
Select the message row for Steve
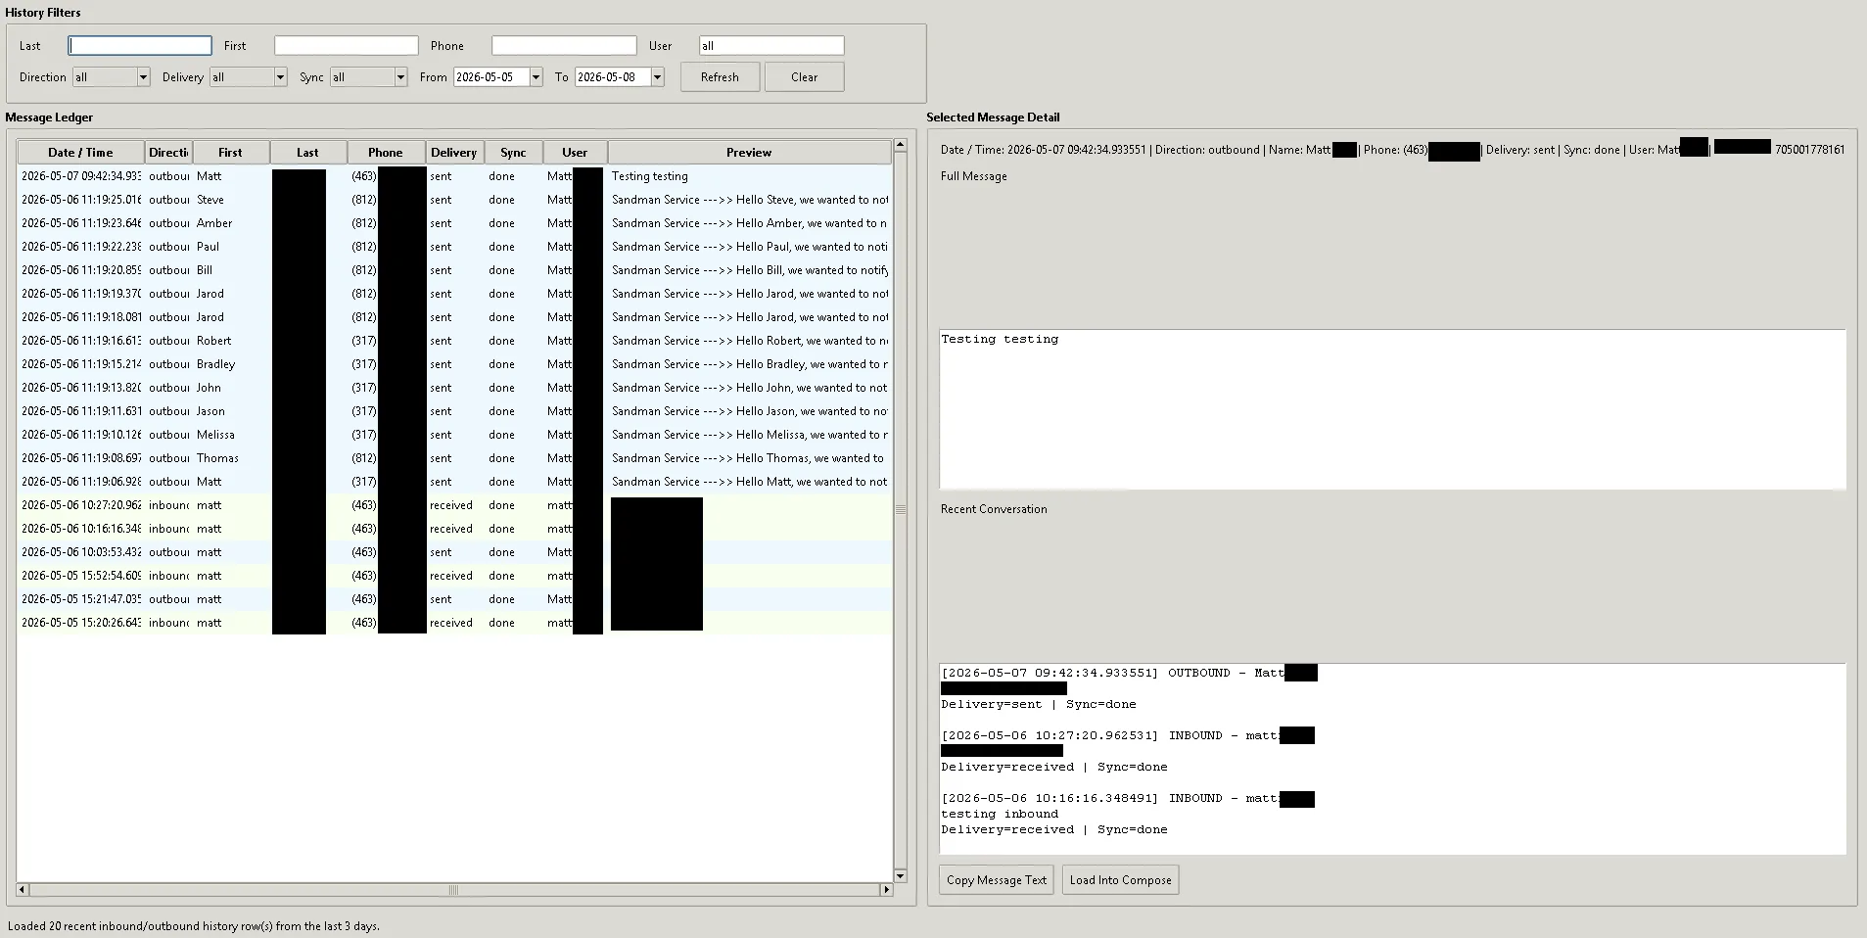tap(454, 200)
